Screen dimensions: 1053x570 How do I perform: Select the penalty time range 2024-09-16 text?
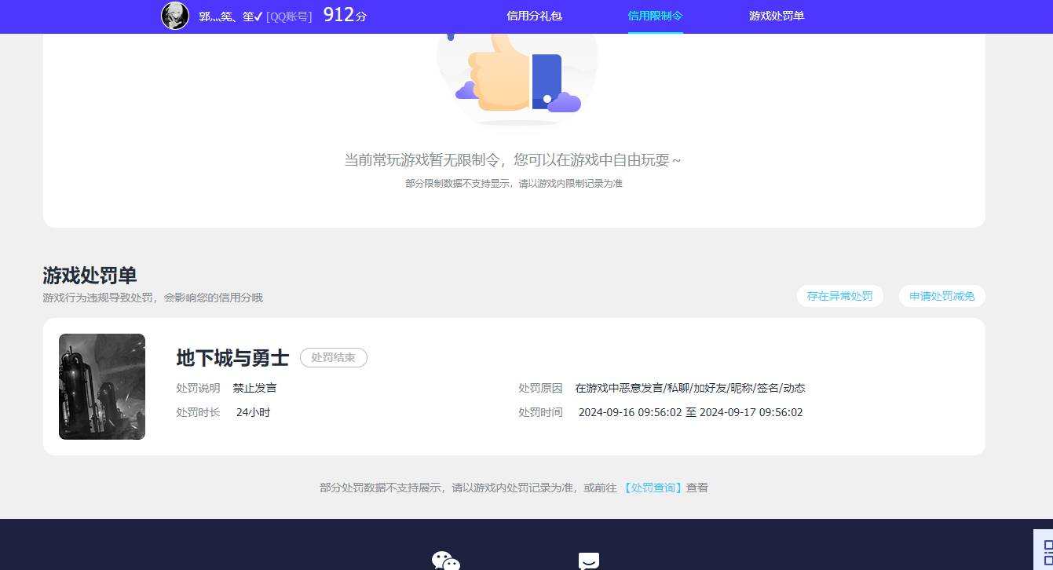[690, 412]
